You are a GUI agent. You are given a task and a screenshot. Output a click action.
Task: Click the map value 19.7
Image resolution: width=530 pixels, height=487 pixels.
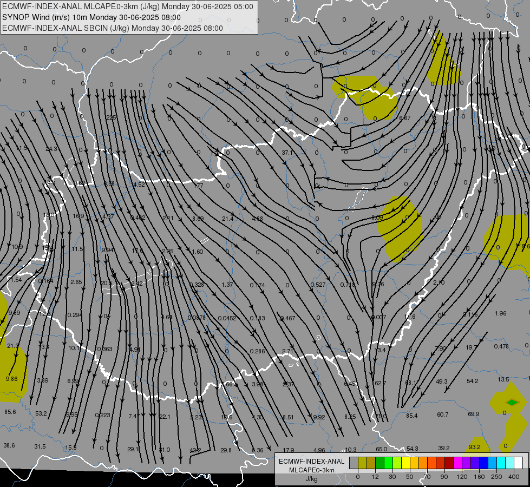tap(471, 347)
